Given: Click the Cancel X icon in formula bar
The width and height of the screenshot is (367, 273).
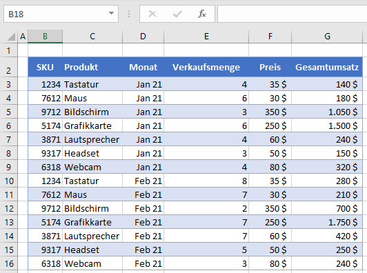Looking at the screenshot, I should (x=152, y=14).
